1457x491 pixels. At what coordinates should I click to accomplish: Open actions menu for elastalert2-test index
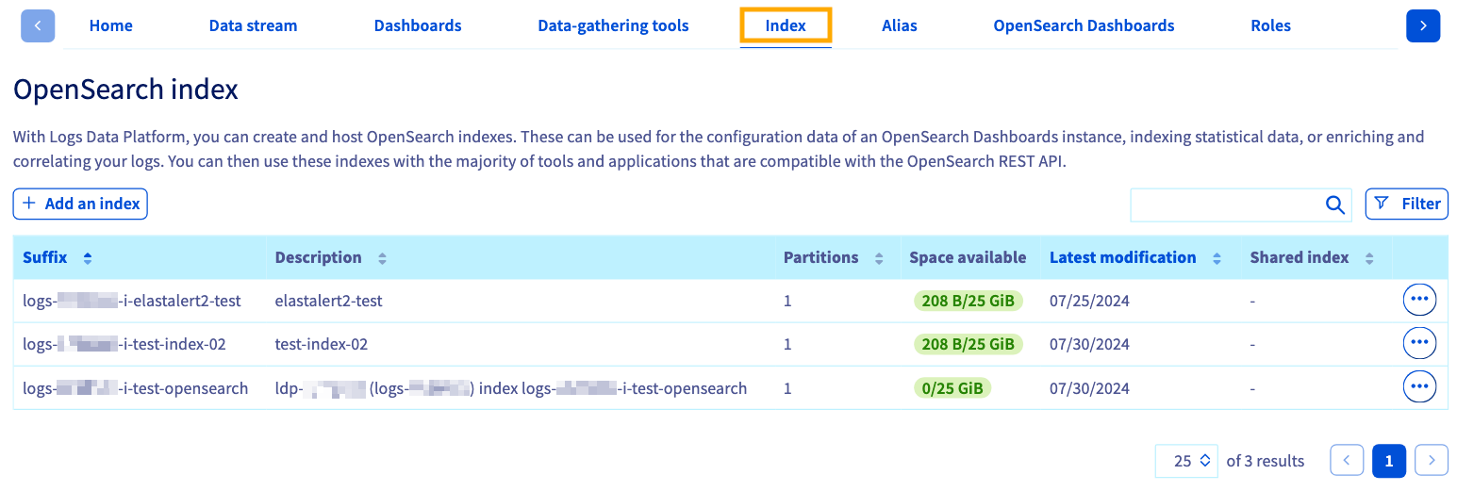pyautogui.click(x=1419, y=300)
